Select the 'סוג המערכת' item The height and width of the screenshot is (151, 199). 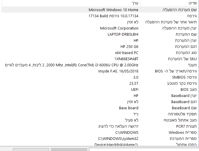(186, 53)
